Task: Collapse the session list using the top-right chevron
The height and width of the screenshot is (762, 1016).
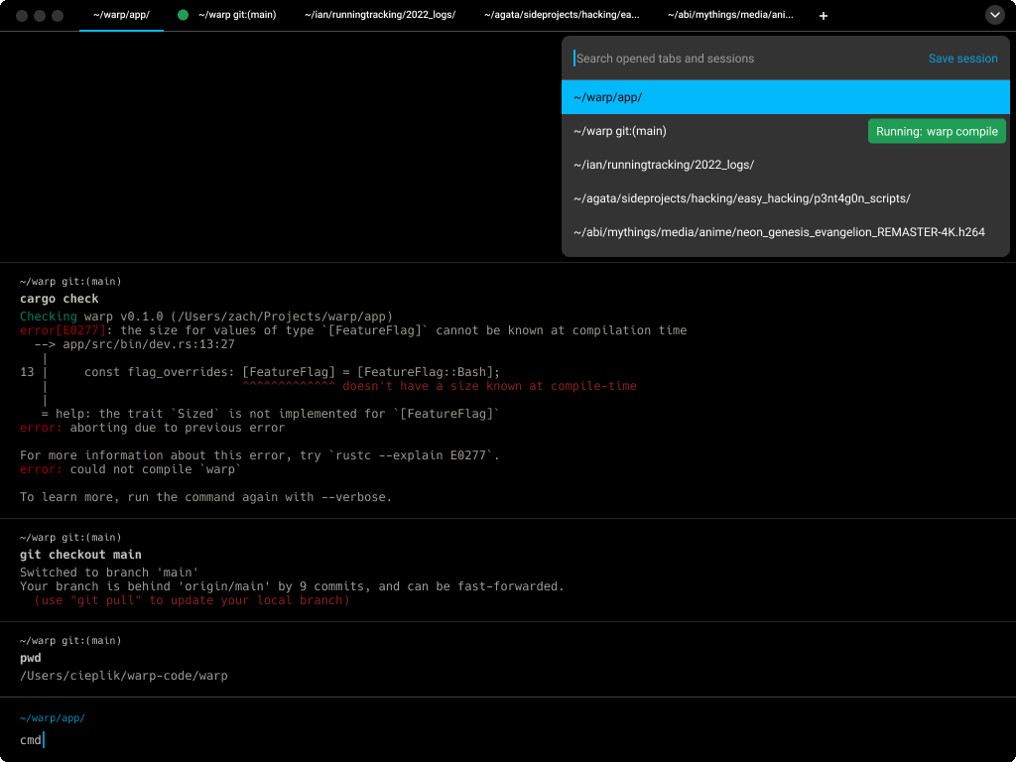Action: 994,16
